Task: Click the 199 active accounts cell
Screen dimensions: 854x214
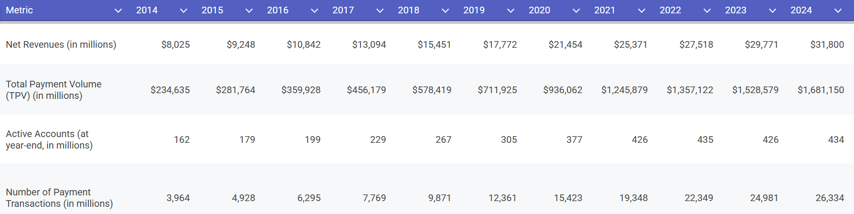Action: (x=312, y=139)
